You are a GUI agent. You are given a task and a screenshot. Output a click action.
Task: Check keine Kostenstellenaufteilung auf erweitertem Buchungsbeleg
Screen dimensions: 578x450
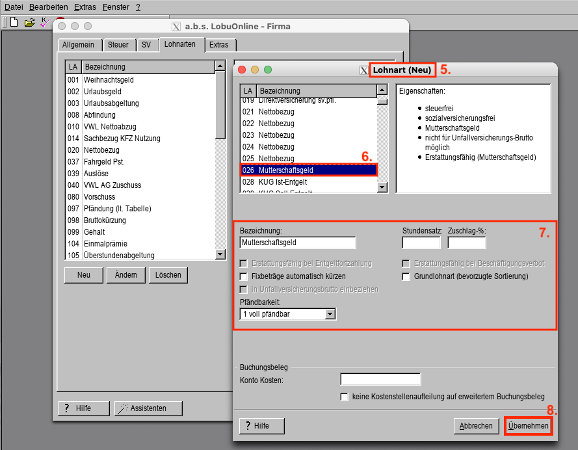[345, 397]
